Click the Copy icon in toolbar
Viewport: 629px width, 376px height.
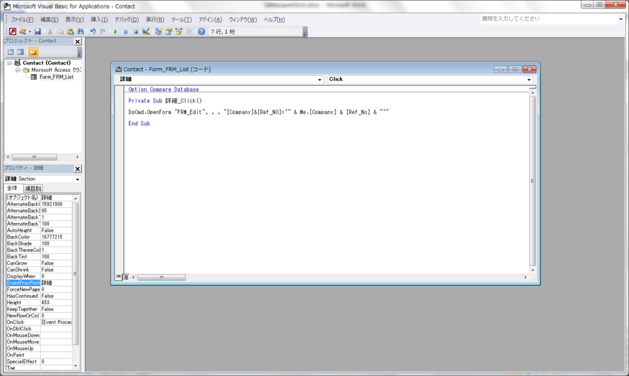click(60, 31)
